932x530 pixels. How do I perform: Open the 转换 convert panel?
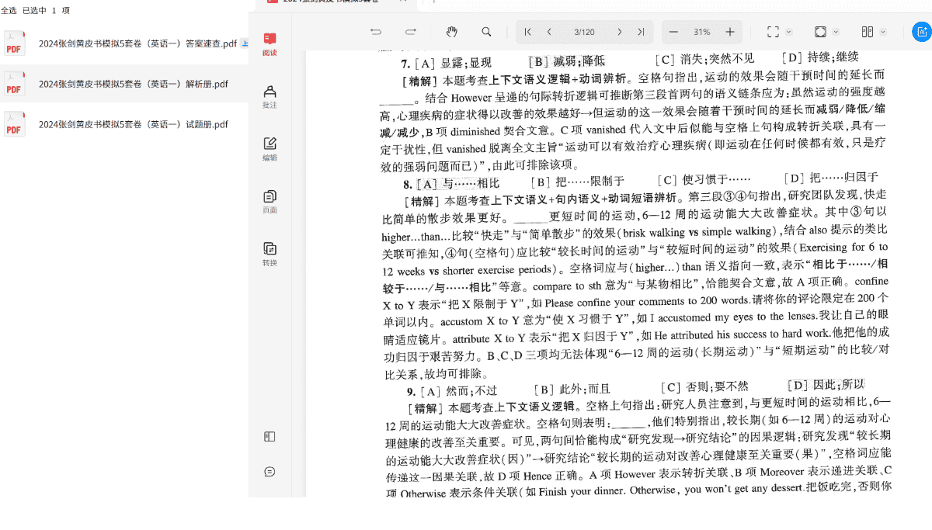[270, 254]
